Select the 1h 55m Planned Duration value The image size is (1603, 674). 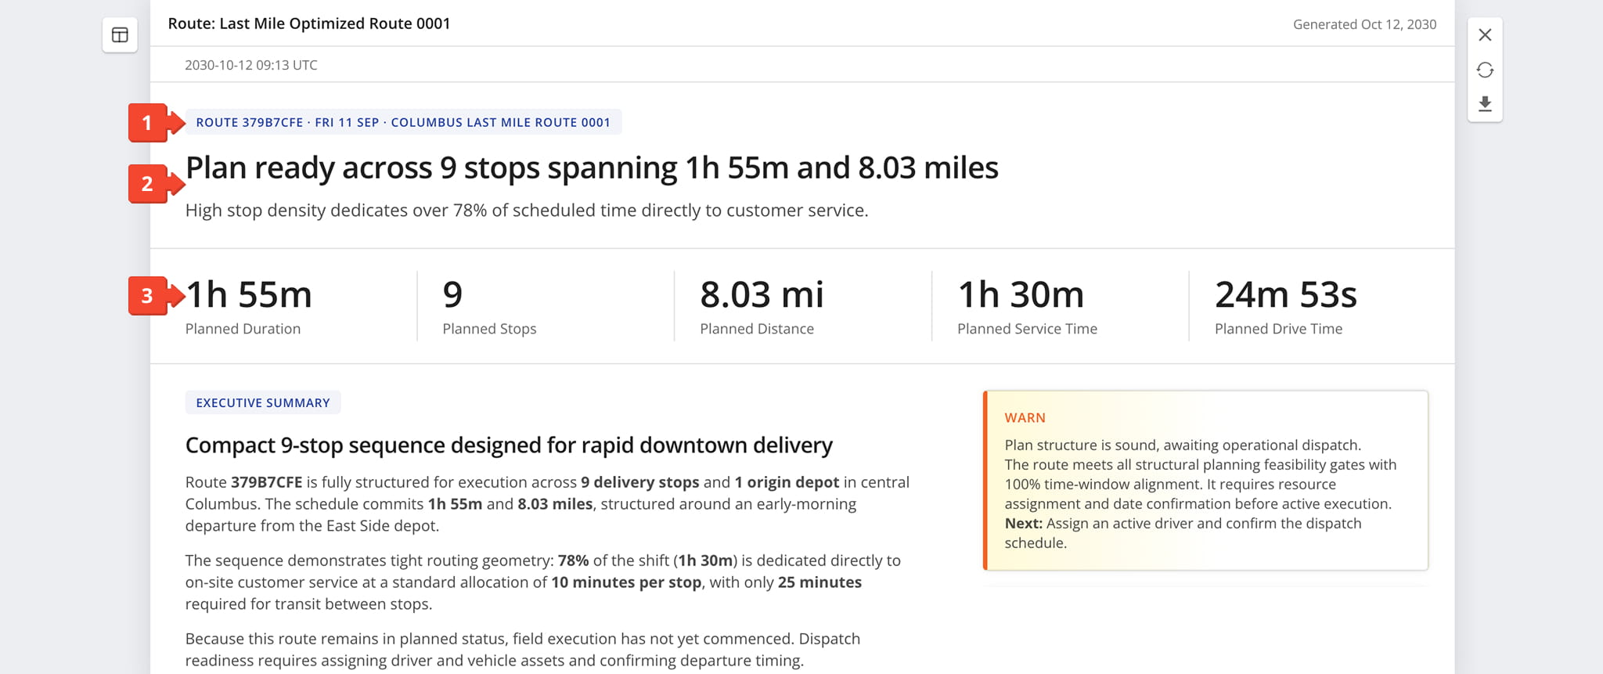tap(249, 294)
